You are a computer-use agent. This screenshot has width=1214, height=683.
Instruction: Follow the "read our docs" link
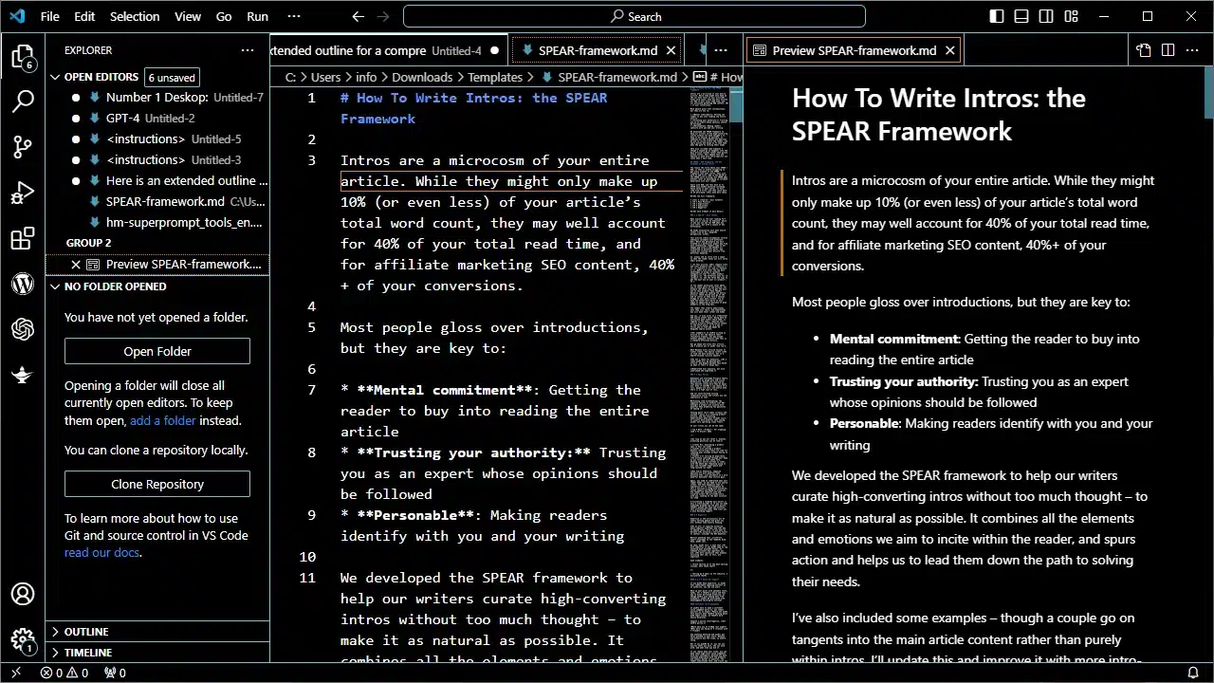pos(101,552)
